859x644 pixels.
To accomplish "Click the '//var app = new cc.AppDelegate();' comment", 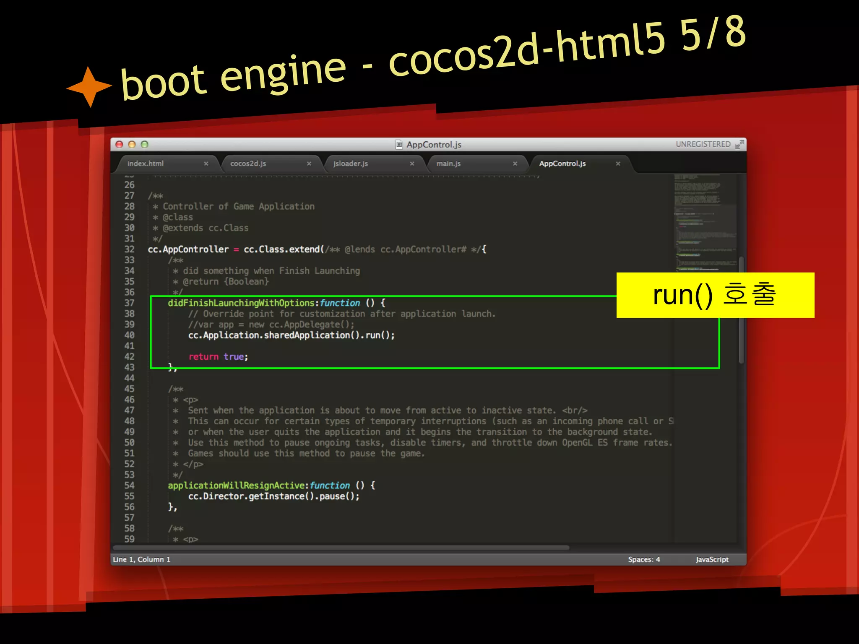I will click(x=271, y=325).
